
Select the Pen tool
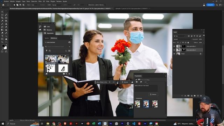[6, 33]
